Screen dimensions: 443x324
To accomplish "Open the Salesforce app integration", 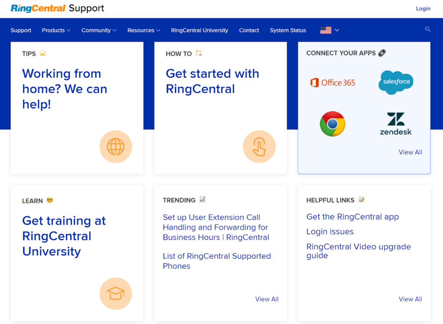I will 396,82.
